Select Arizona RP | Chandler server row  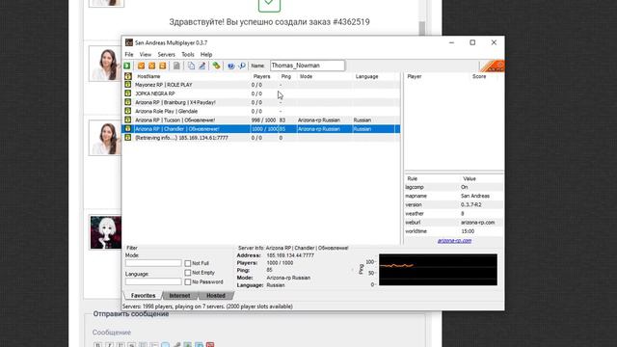click(x=261, y=128)
